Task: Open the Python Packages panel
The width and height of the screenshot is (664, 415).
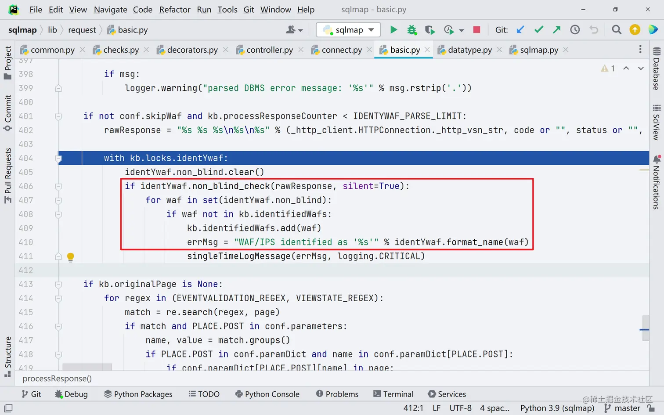Action: pos(138,394)
